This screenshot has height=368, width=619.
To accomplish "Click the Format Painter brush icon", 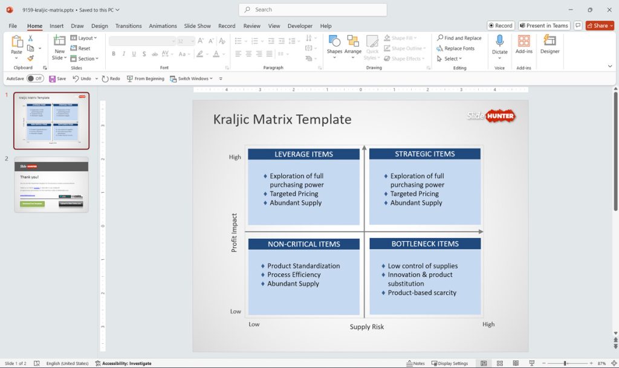I will click(30, 59).
